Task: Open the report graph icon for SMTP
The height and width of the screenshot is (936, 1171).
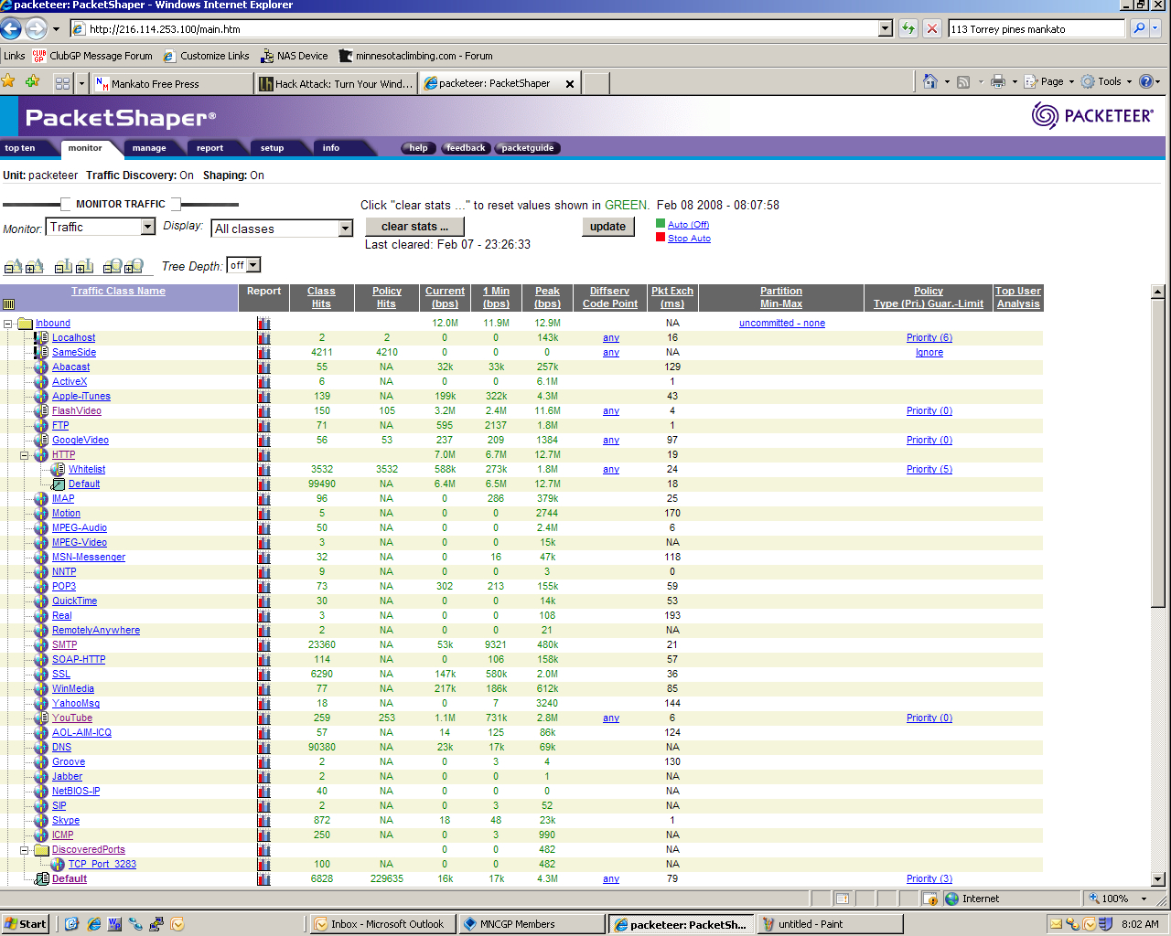Action: click(264, 645)
